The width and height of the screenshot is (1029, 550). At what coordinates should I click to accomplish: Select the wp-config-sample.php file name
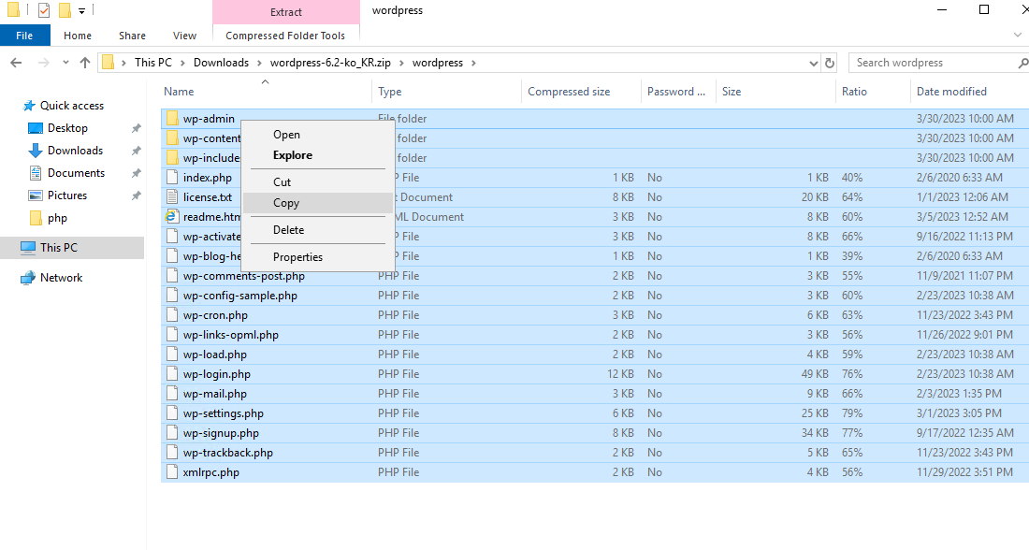[240, 296]
